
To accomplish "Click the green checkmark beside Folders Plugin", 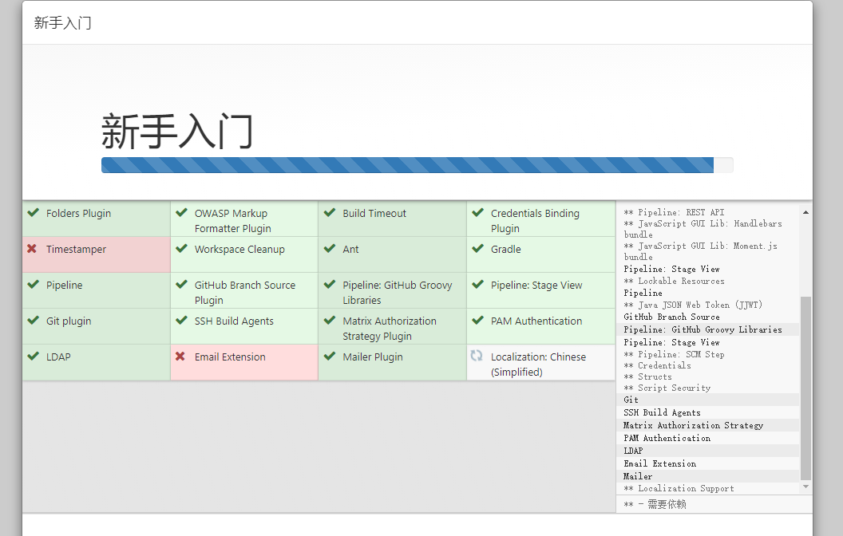I will [34, 213].
